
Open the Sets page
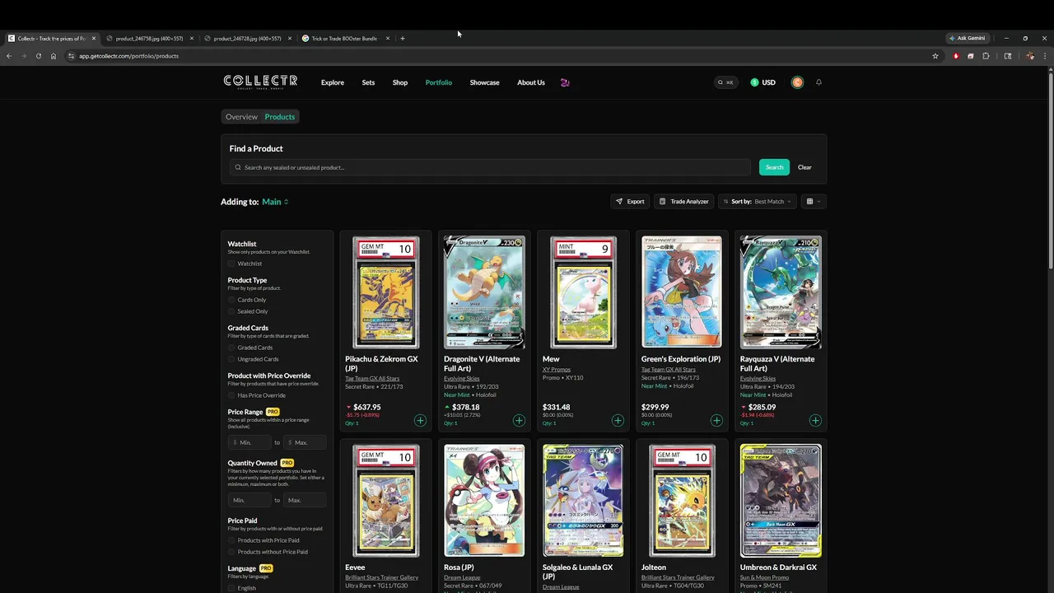368,82
